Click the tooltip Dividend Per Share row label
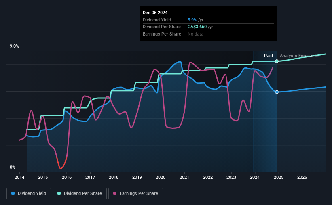Image resolution: width=332 pixels, height=205 pixels. pyautogui.click(x=162, y=27)
